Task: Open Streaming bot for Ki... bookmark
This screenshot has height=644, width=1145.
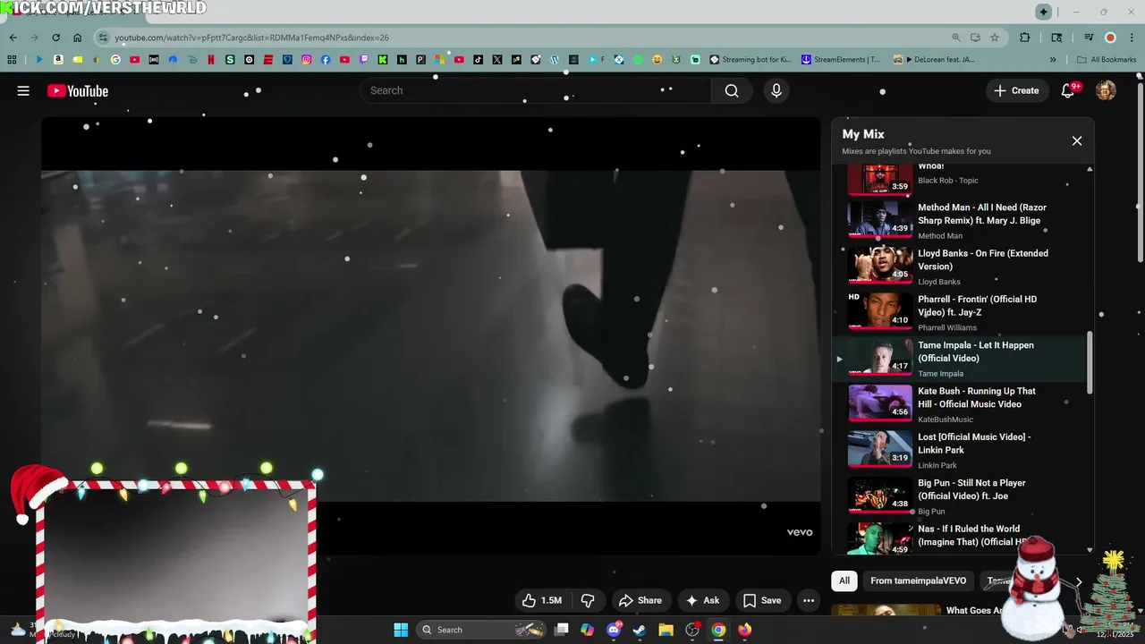Action: [751, 60]
